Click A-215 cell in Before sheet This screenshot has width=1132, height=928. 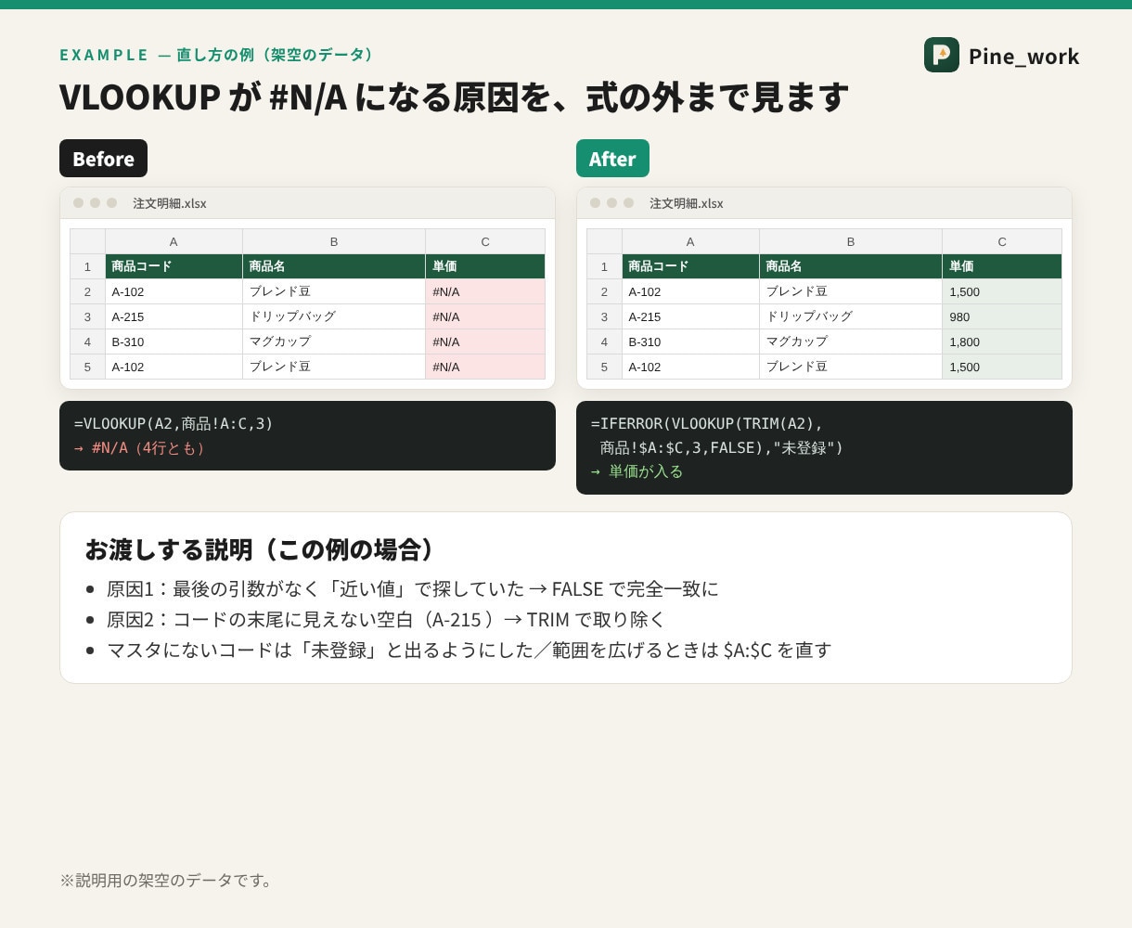174,316
